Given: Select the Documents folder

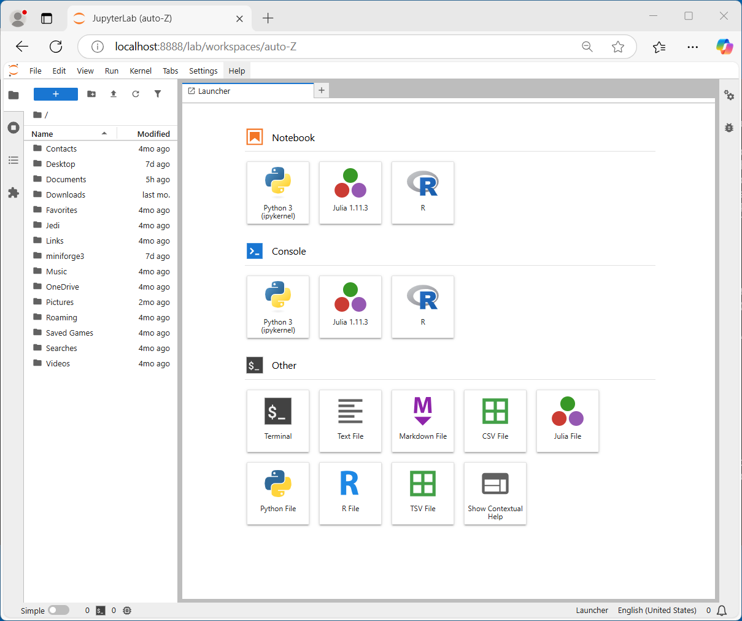Looking at the screenshot, I should point(101,179).
